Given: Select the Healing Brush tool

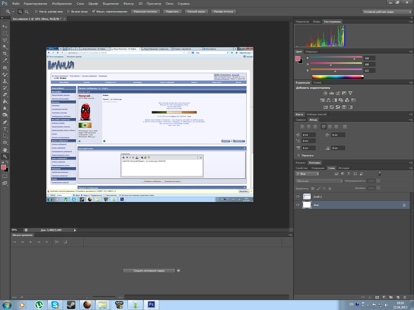Looking at the screenshot, I should pos(5,68).
